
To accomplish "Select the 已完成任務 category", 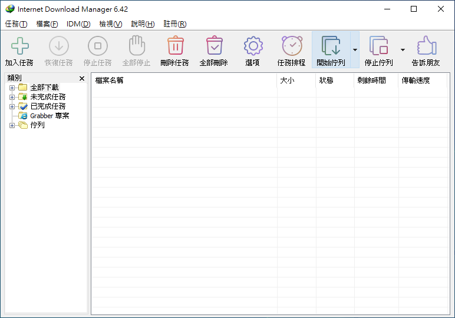I will click(x=48, y=106).
